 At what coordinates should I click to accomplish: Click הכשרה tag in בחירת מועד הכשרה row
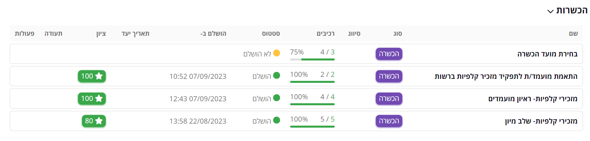tap(389, 54)
